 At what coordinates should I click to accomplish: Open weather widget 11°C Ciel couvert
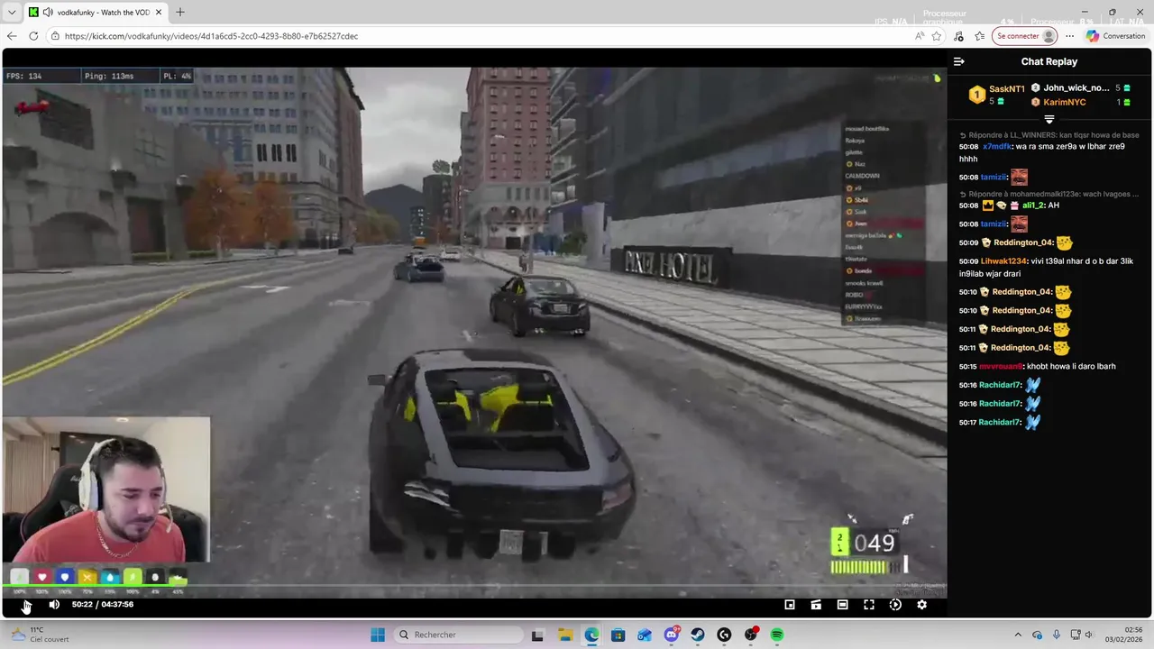[x=41, y=635]
